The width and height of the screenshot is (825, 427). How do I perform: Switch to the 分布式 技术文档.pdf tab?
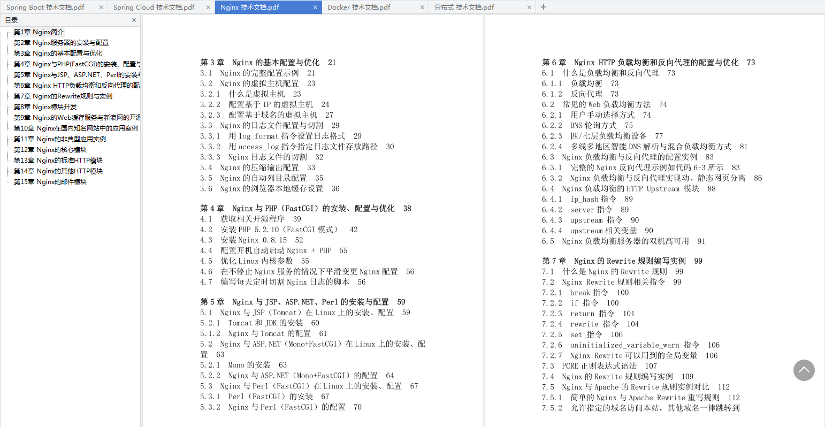pos(482,7)
